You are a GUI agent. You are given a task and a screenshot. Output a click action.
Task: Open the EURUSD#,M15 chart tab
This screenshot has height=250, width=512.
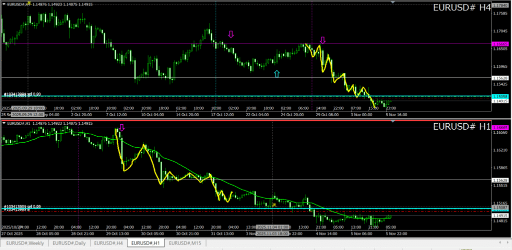[185, 243]
